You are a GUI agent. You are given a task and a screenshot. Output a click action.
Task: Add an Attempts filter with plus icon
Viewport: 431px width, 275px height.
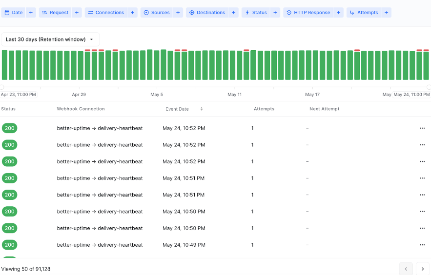coord(386,12)
